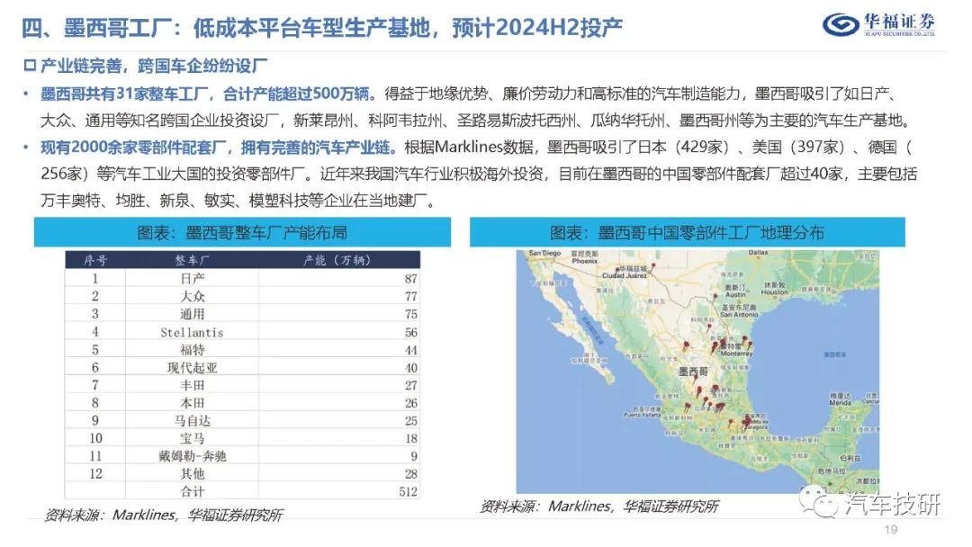Select the 其他 table cell

click(x=193, y=474)
